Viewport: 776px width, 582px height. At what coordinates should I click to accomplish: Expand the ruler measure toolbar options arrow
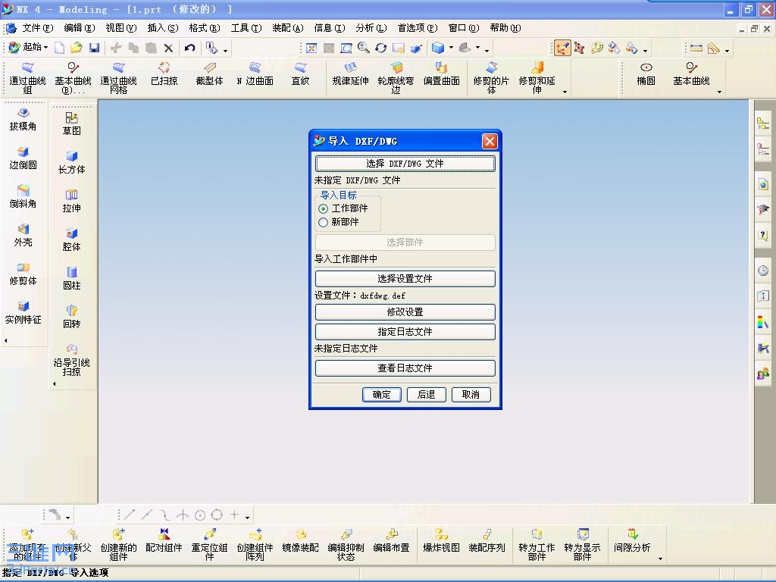pyautogui.click(x=727, y=51)
